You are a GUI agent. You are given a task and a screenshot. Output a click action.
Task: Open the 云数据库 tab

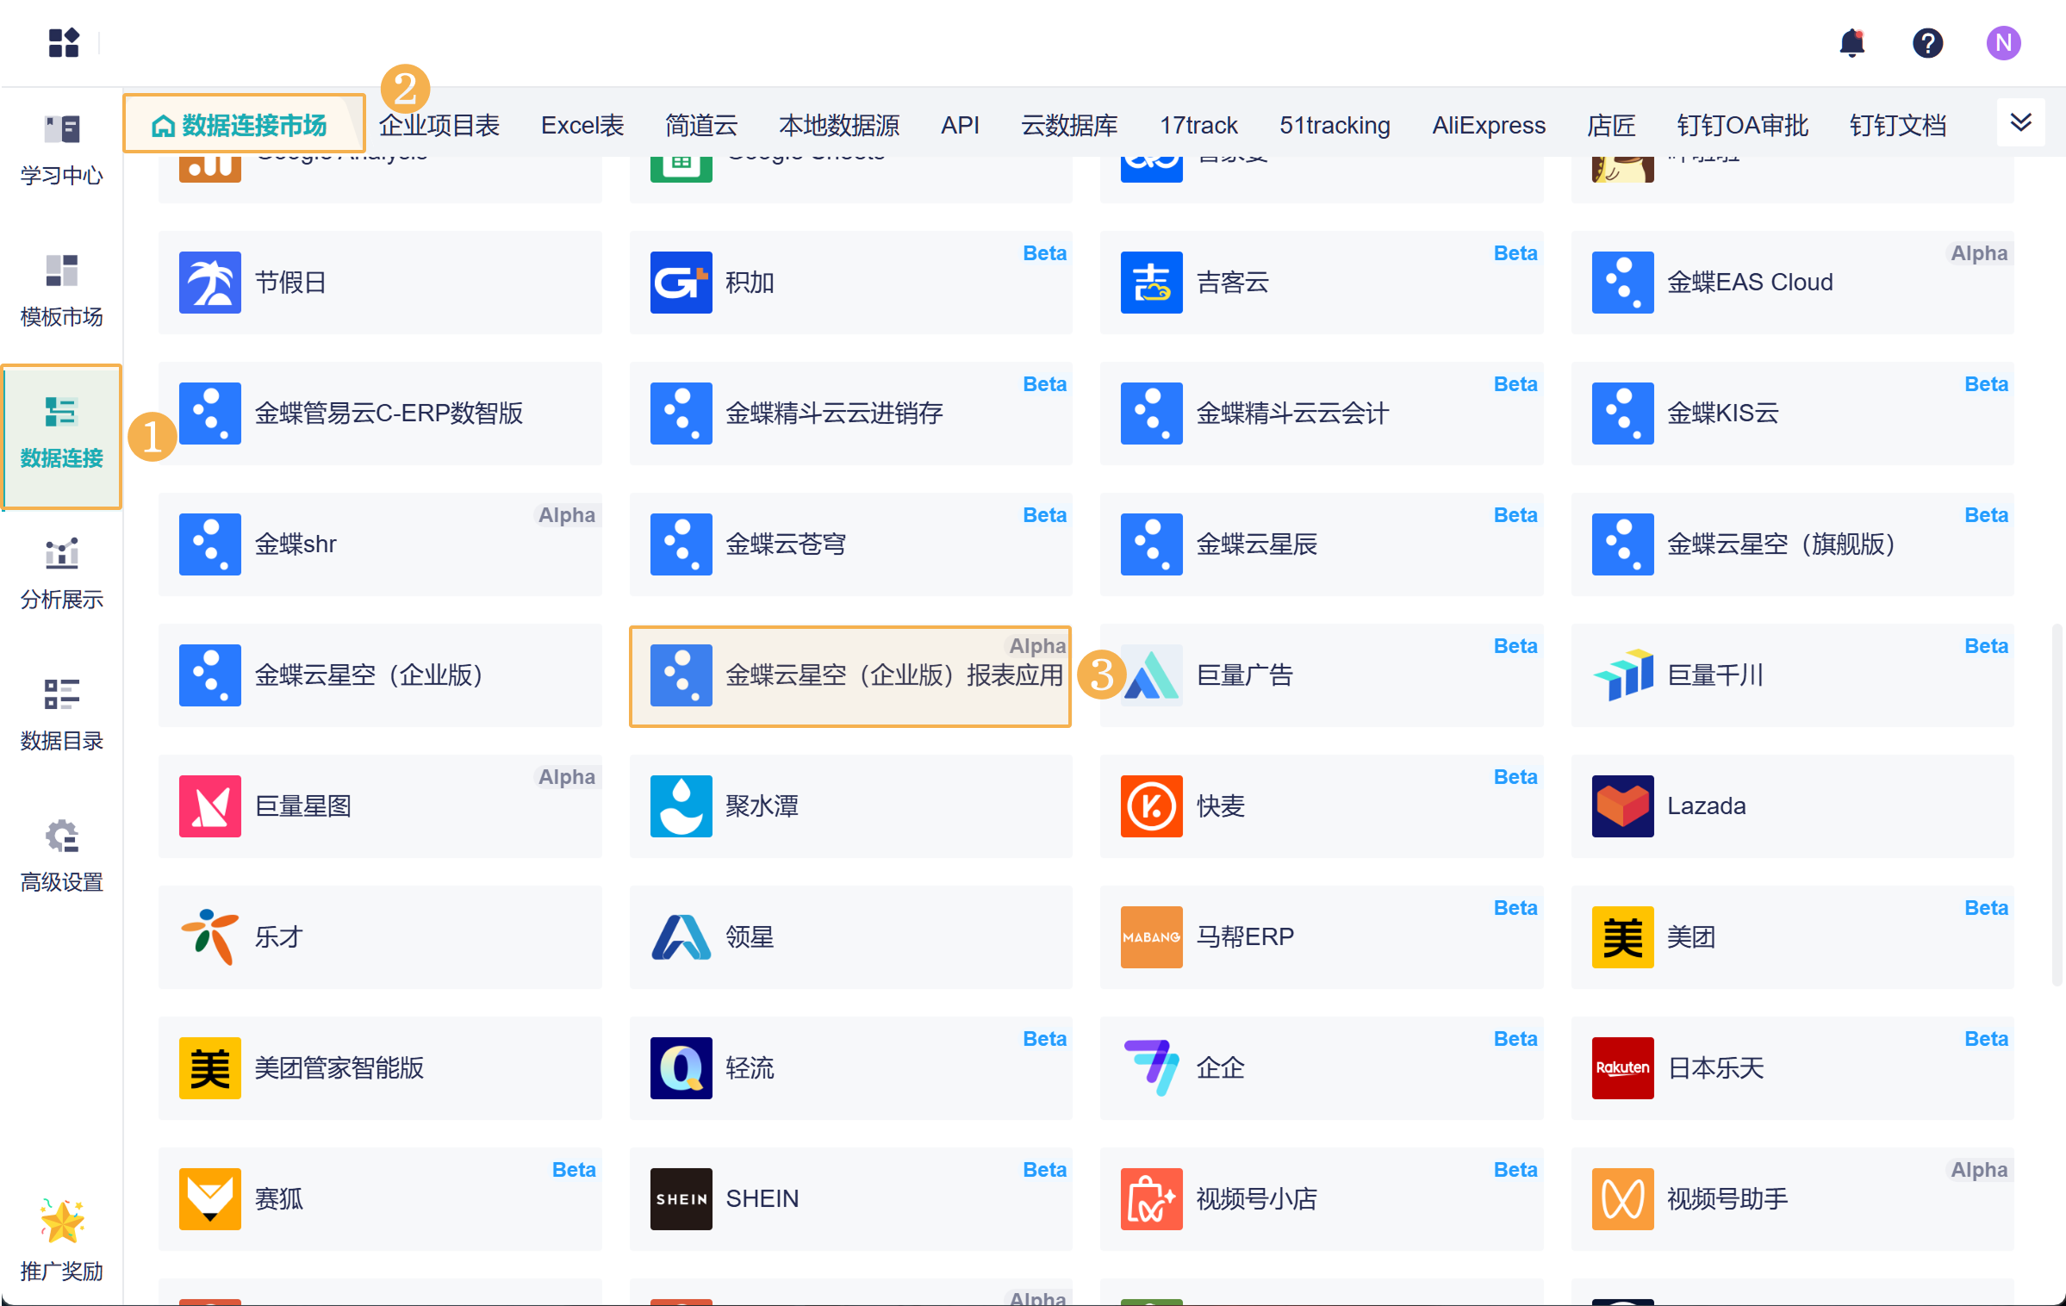pyautogui.click(x=1069, y=126)
